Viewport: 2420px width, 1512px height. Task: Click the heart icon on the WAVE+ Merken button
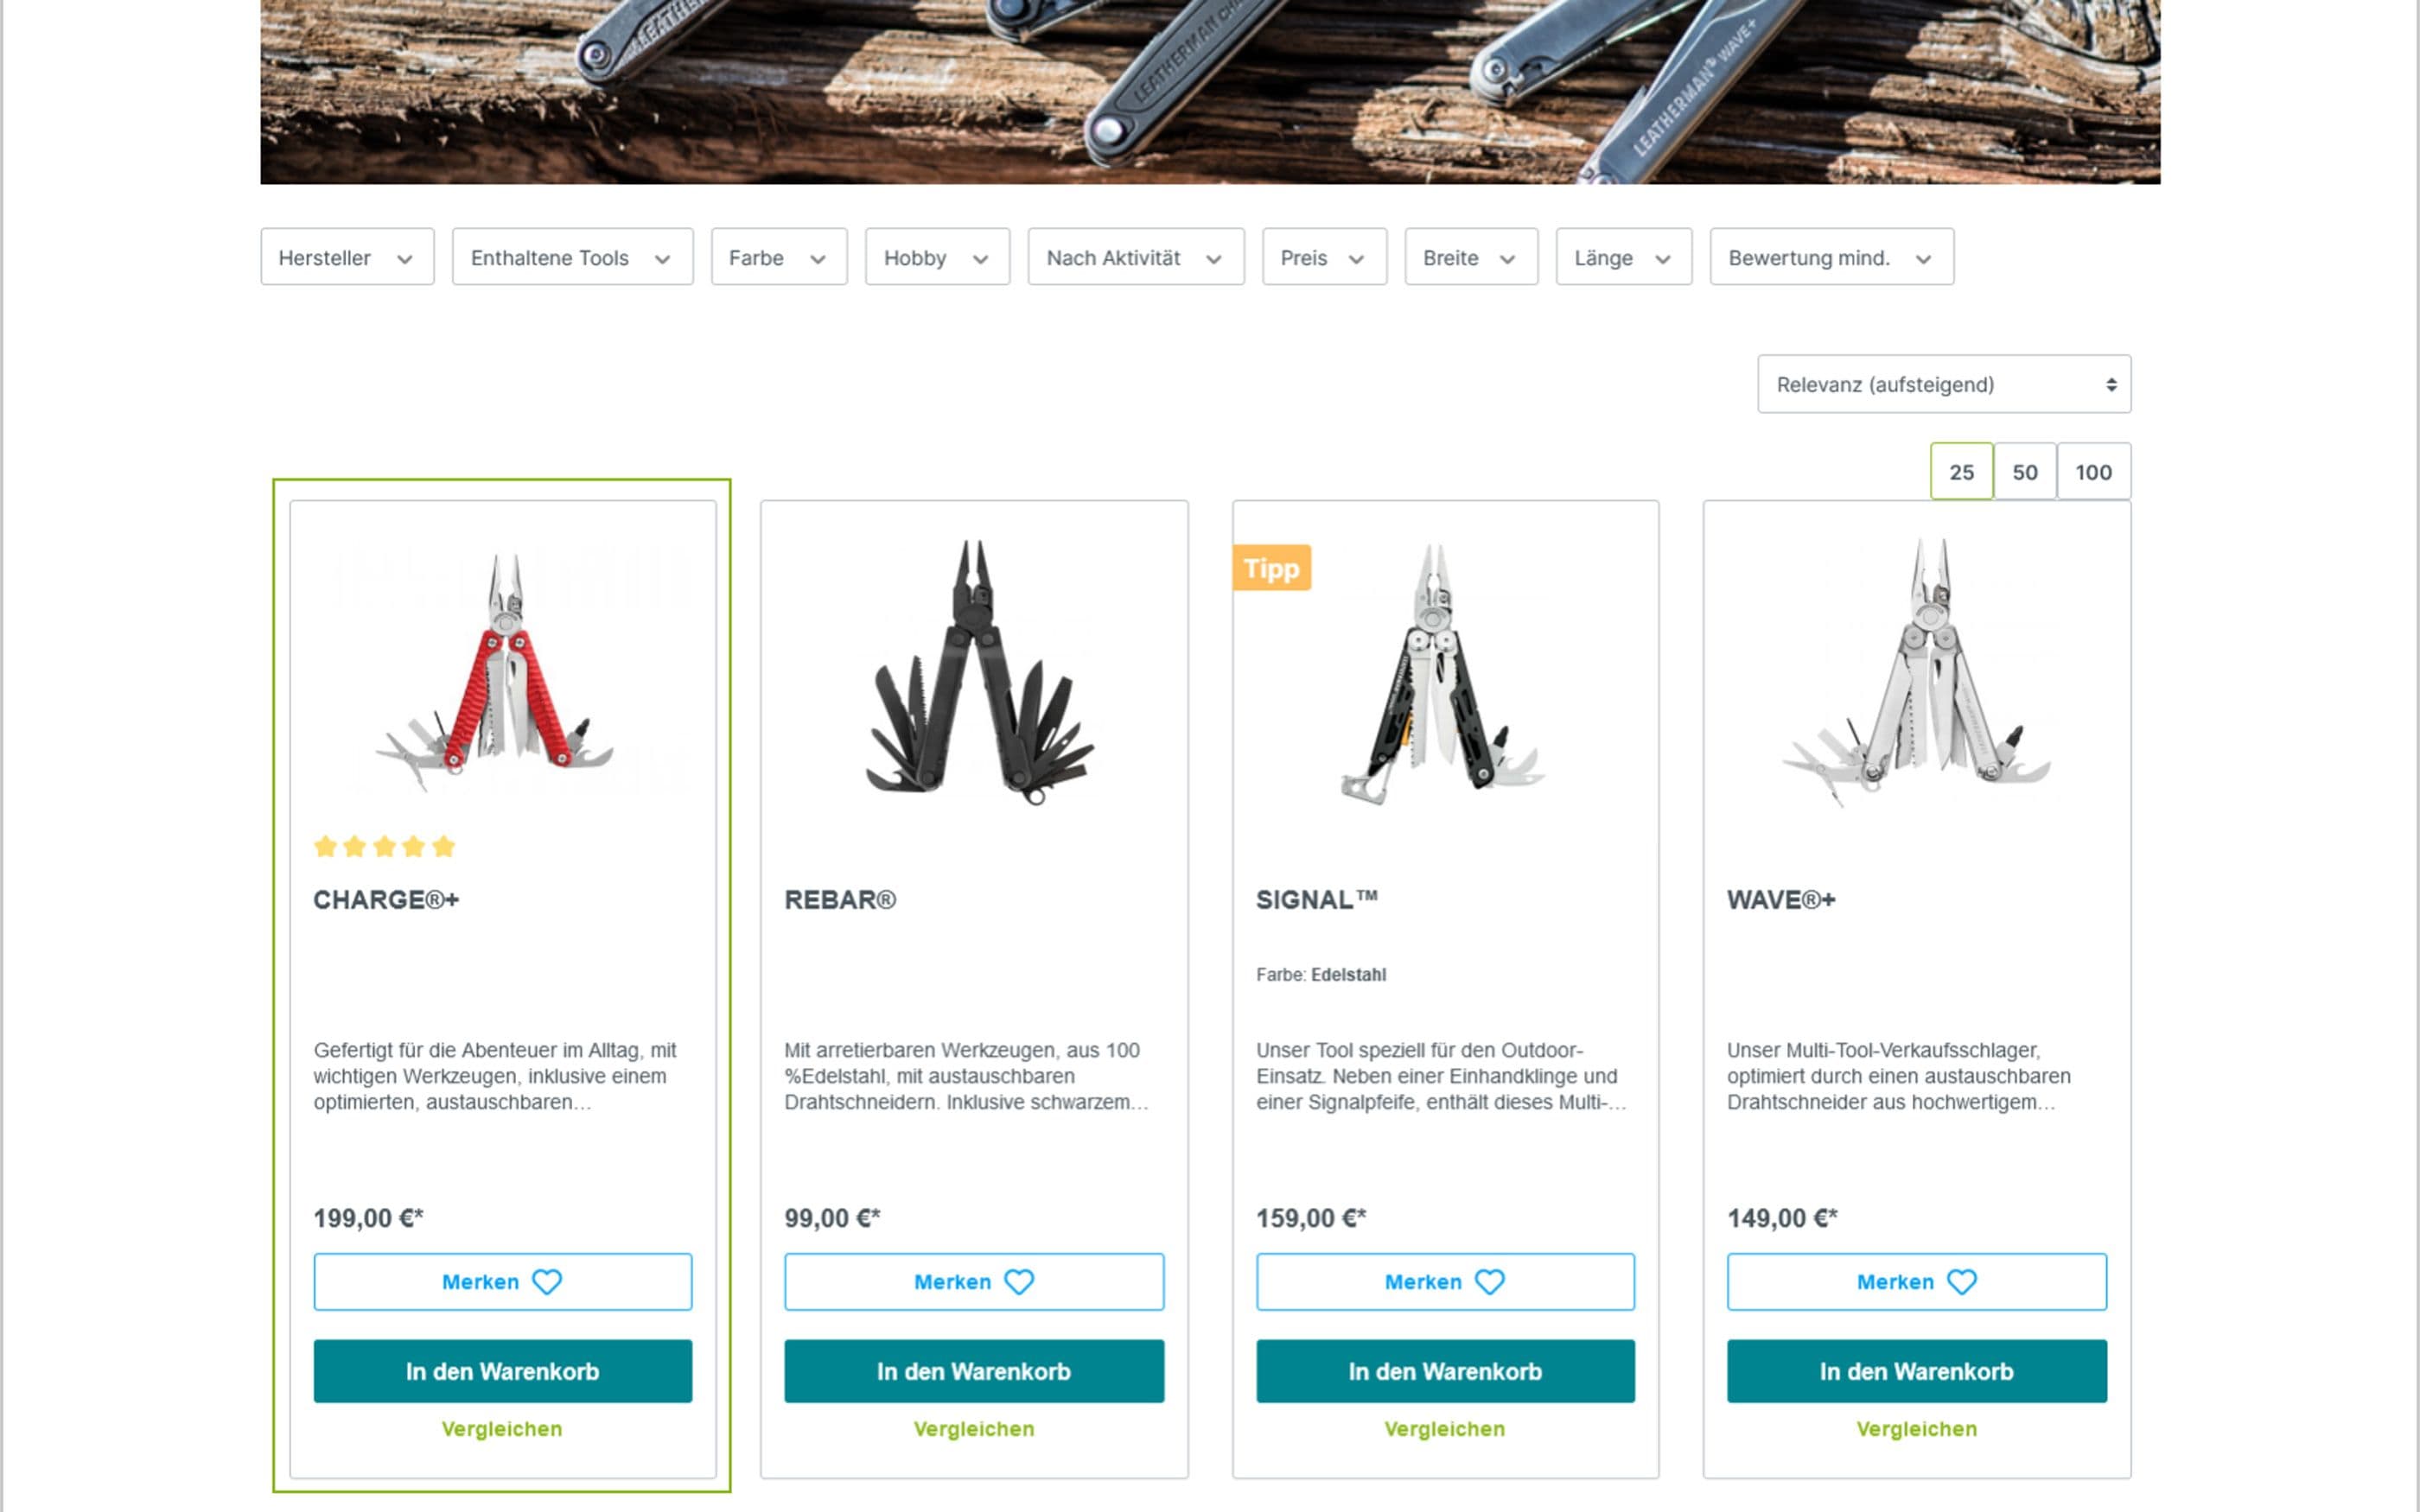pyautogui.click(x=1963, y=1281)
